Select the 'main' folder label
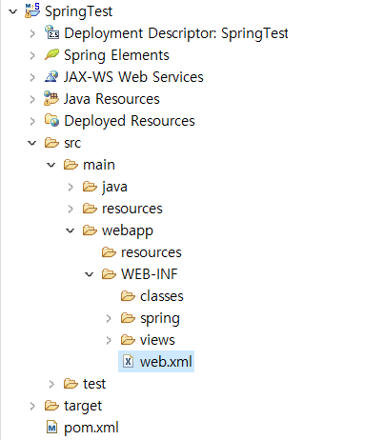This screenshot has width=384, height=440. 99,165
